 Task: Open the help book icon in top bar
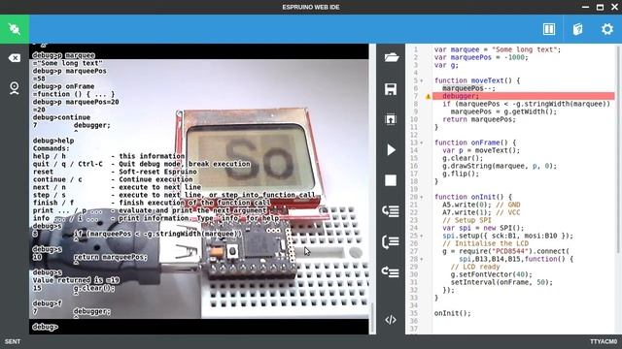coord(578,29)
